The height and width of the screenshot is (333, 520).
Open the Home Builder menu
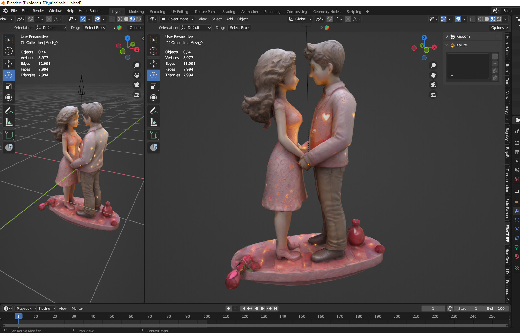click(90, 11)
